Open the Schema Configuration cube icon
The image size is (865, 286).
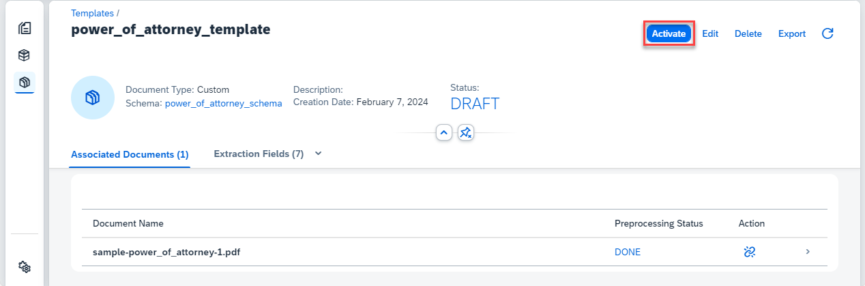point(25,55)
